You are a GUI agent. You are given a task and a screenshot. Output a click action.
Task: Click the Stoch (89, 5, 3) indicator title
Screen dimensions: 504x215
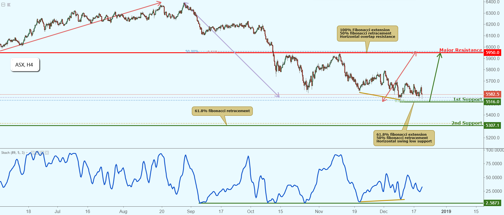[13, 153]
